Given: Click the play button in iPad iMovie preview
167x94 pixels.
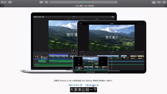Looking at the screenshot, I should click(x=113, y=52).
